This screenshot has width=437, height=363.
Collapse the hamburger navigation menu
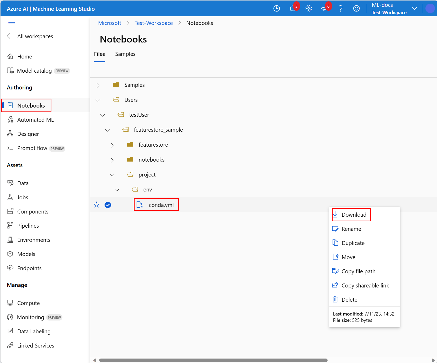12,22
